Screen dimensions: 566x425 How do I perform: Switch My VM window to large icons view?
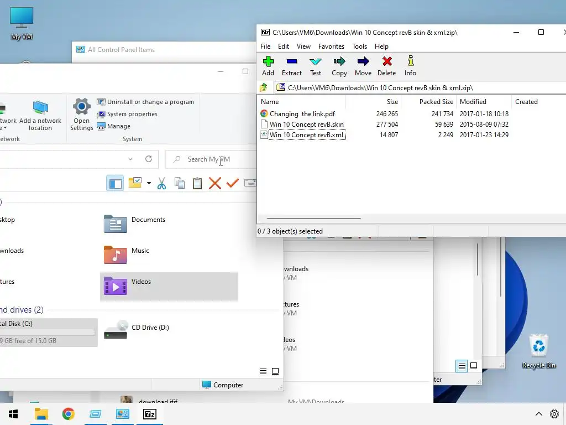click(x=275, y=371)
